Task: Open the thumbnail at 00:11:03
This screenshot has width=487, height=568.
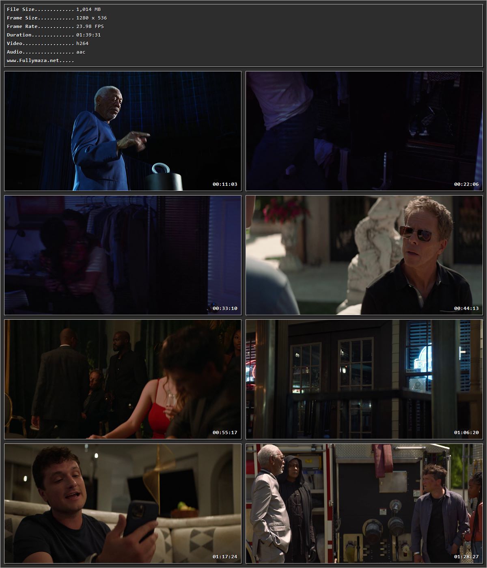Action: tap(123, 131)
